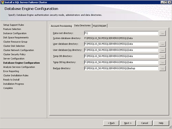172x129 pixels.
Task: Click the Data root directory field
Action: coord(121,33)
